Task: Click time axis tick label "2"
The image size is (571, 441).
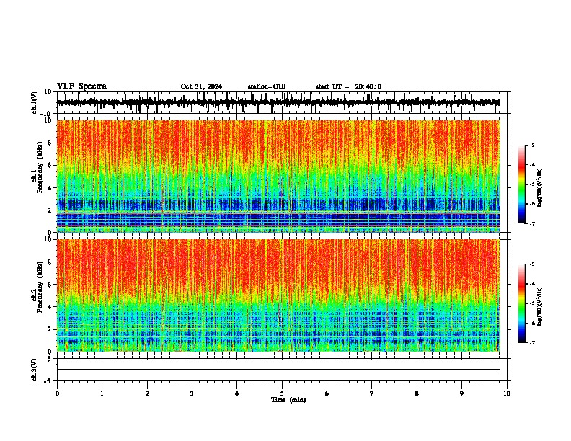Action: (x=147, y=393)
